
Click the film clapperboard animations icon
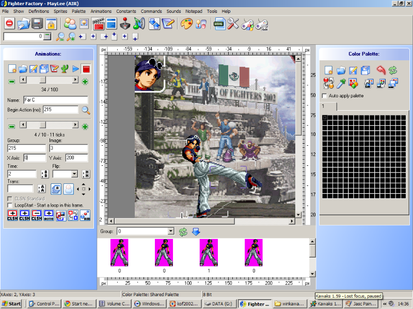point(98,24)
